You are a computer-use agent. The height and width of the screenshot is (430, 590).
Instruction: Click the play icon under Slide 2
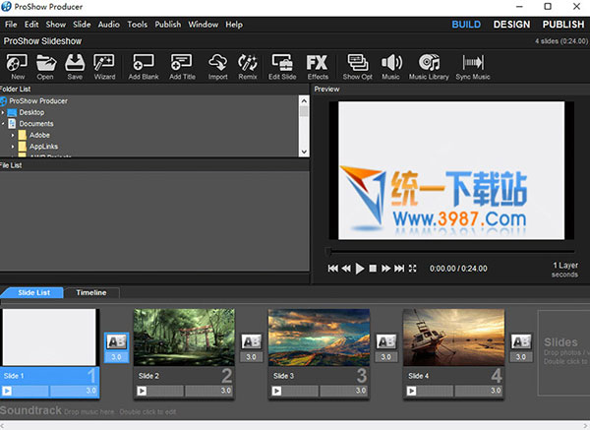[142, 391]
